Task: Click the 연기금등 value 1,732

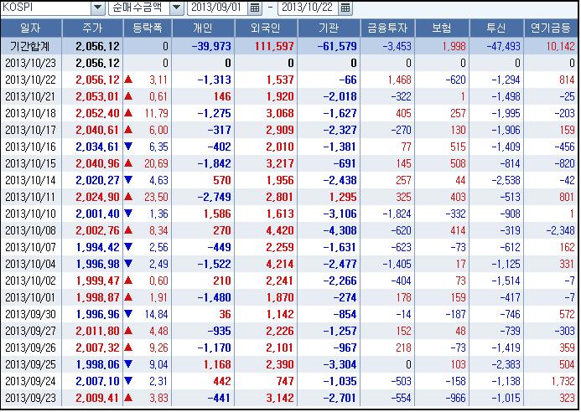Action: (563, 381)
